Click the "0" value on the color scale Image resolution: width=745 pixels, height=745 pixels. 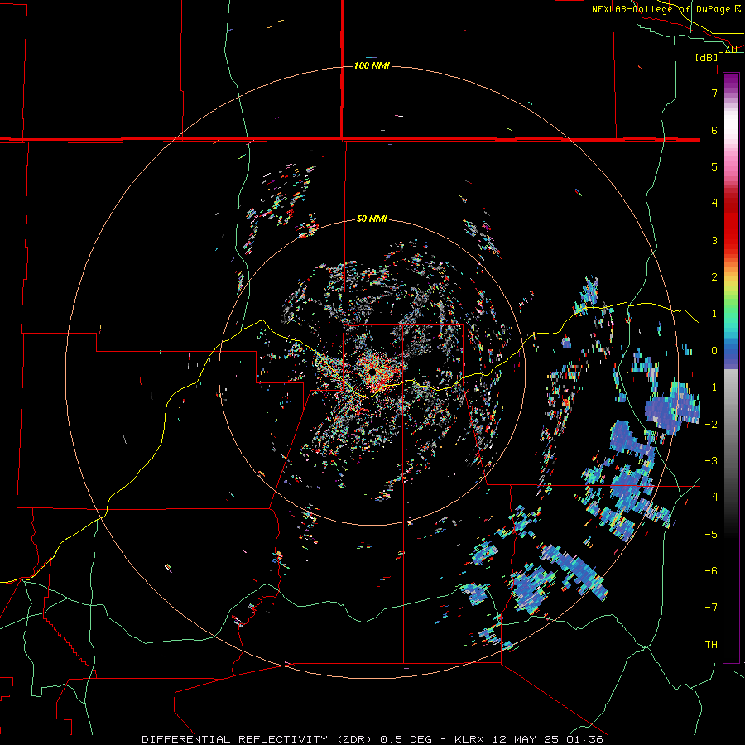(714, 350)
